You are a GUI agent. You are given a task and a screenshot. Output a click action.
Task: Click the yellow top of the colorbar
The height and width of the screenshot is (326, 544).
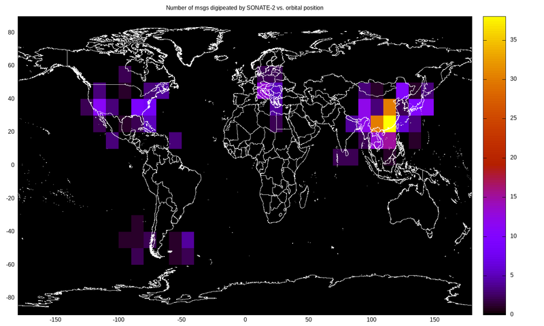(495, 22)
